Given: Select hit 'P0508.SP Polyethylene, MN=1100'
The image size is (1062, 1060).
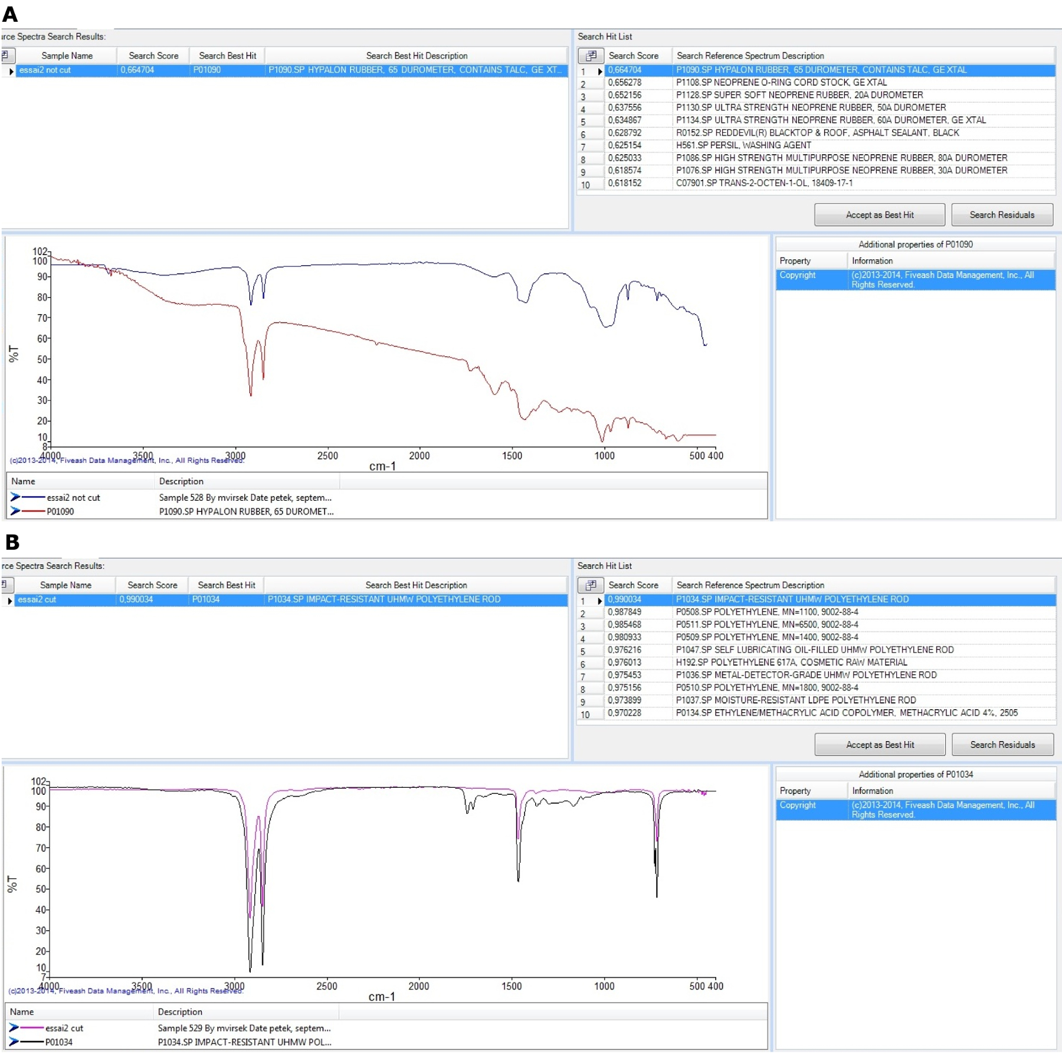Looking at the screenshot, I should [x=767, y=612].
